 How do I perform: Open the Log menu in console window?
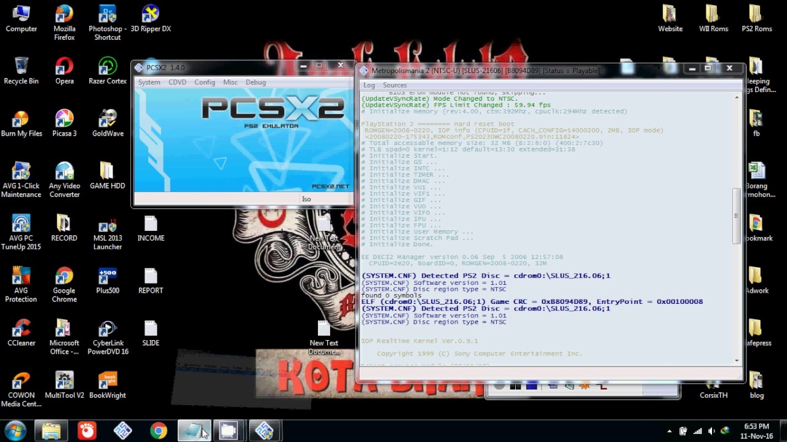point(369,85)
